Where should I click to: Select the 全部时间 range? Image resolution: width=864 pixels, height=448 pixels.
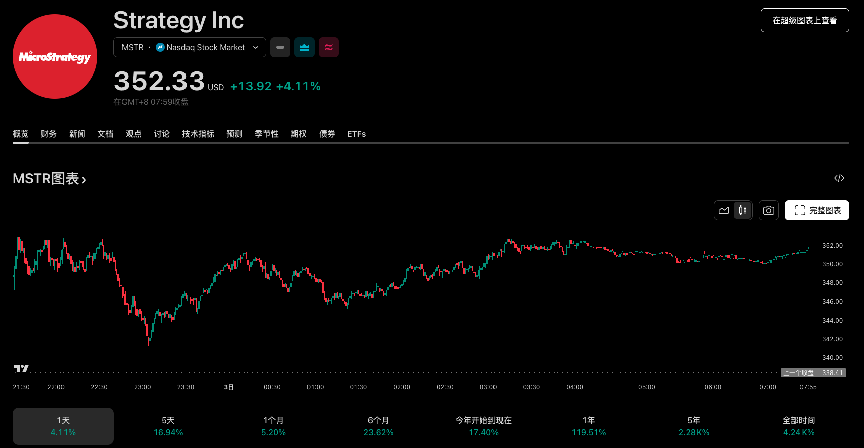coord(798,426)
